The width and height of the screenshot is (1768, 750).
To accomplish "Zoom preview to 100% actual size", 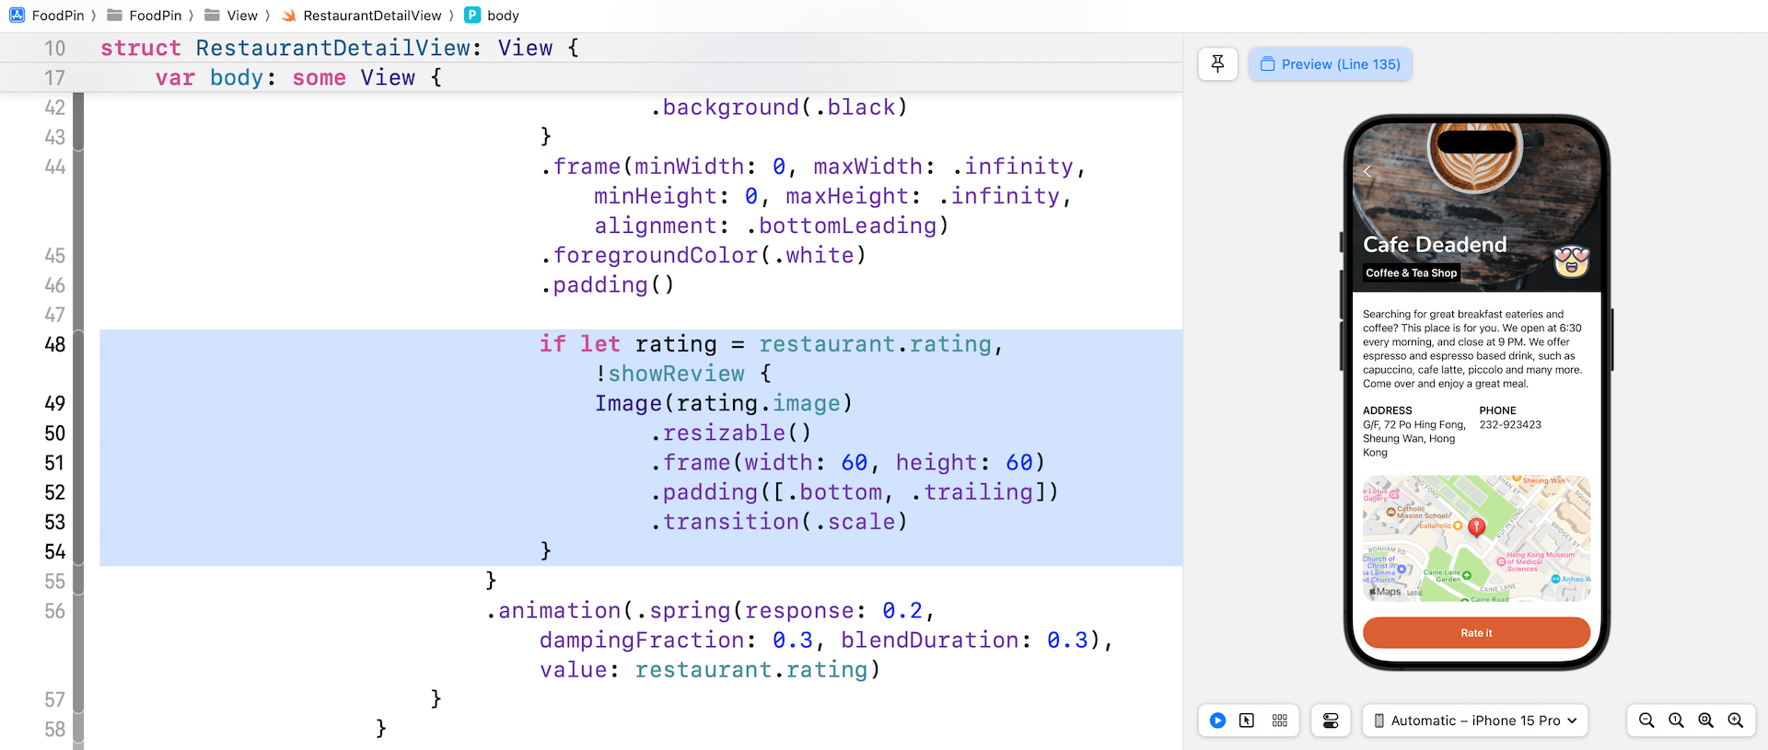I will pyautogui.click(x=1676, y=721).
